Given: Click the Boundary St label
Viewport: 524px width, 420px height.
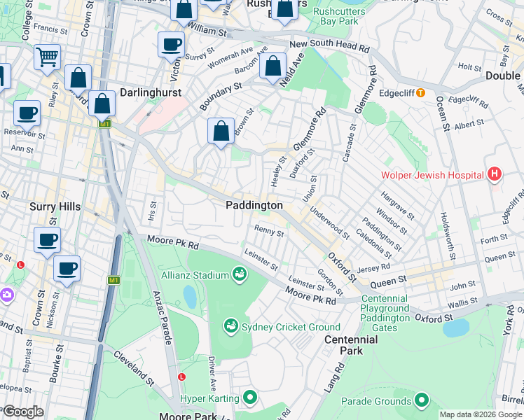Looking at the screenshot, I should point(221,96).
